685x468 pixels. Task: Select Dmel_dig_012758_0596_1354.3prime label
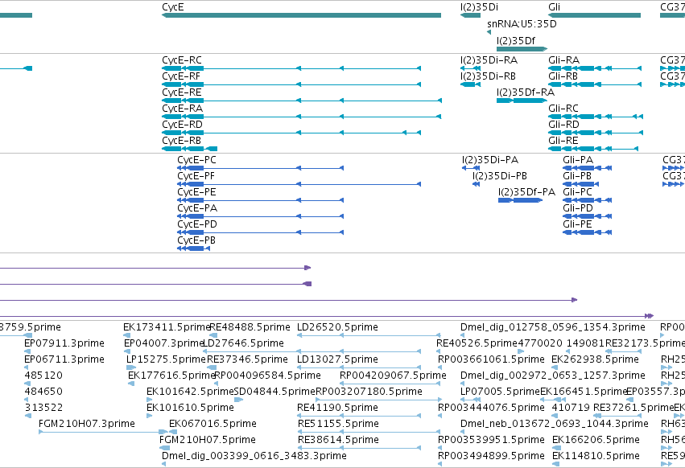(553, 327)
